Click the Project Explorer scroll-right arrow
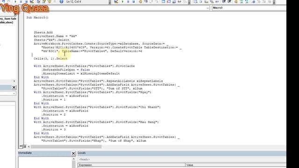The width and height of the screenshot is (299, 168). [x=14, y=81]
